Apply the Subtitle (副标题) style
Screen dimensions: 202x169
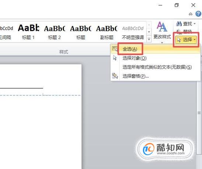(x=107, y=32)
